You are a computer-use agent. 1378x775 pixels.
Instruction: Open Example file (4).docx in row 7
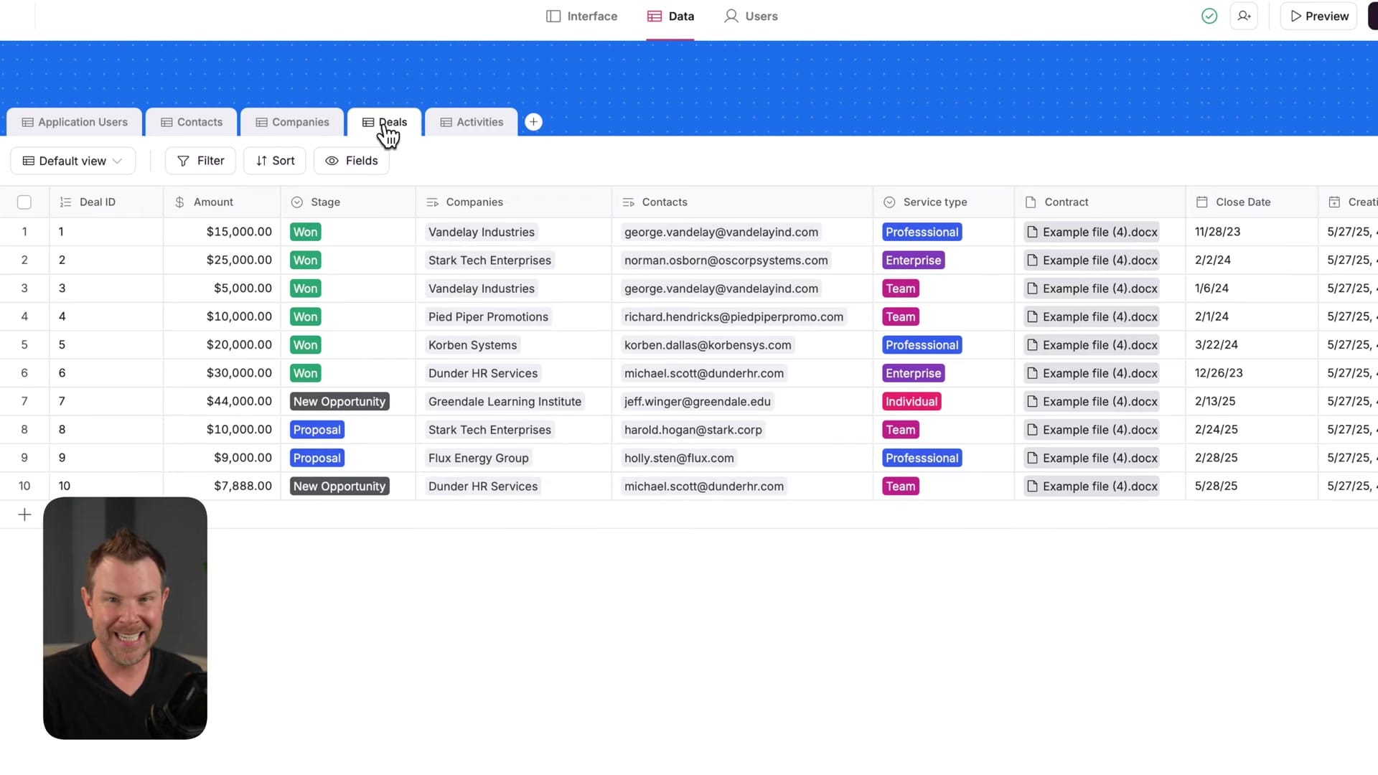tap(1092, 401)
